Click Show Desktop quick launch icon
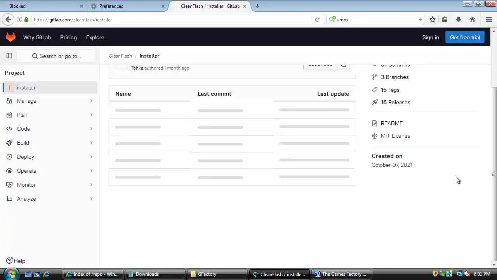497x280 pixels. click(x=28, y=274)
